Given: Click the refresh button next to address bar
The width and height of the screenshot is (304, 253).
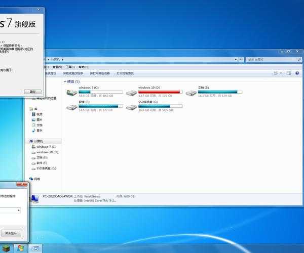Looking at the screenshot, I should (x=241, y=60).
